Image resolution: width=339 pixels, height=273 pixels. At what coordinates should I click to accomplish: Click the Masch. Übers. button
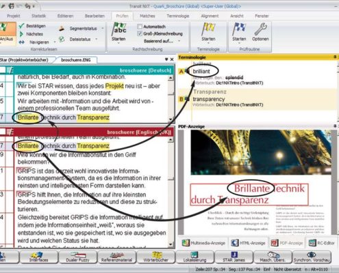point(273,257)
